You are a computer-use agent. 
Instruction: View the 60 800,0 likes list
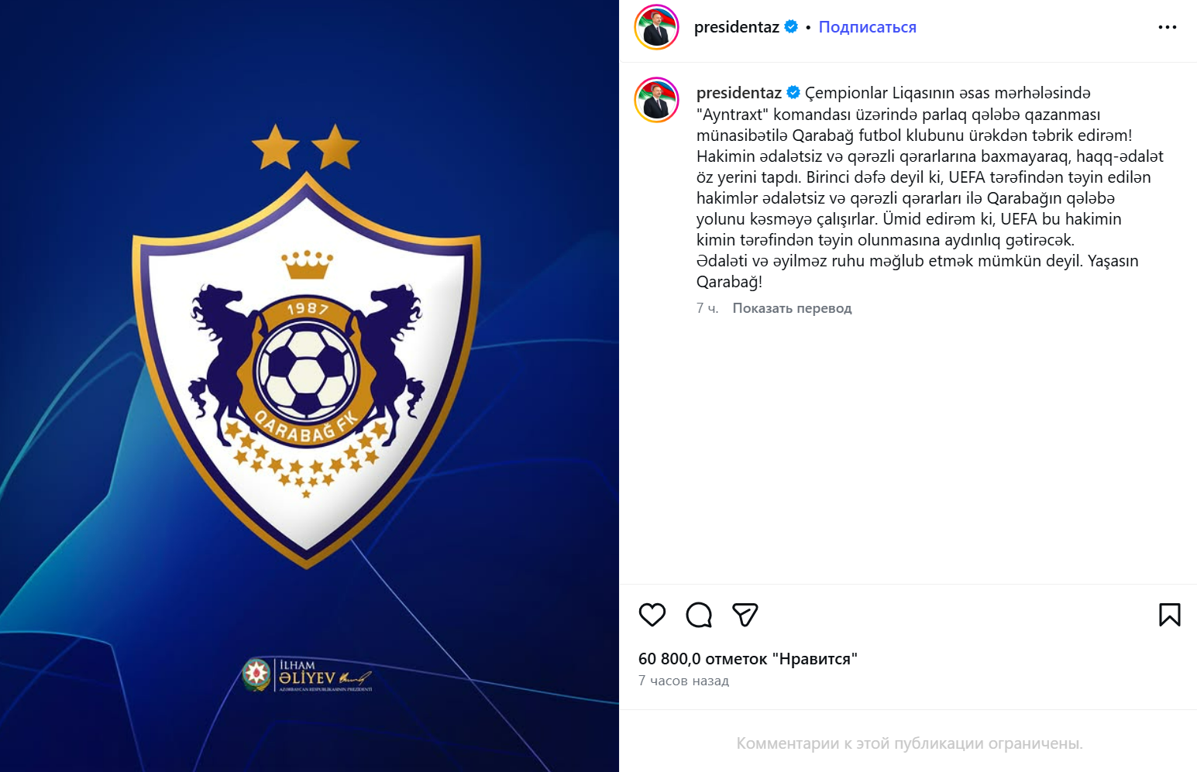click(748, 659)
